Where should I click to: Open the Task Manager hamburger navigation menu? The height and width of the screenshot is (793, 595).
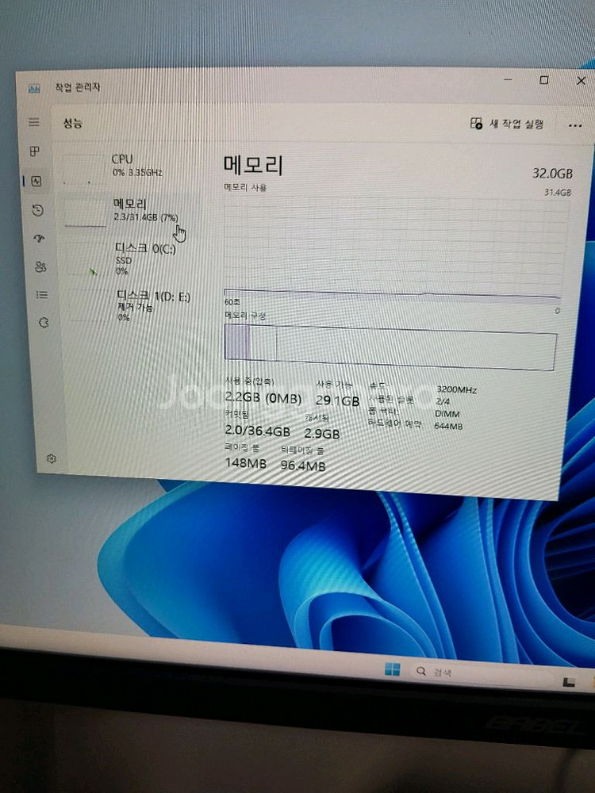[x=34, y=122]
